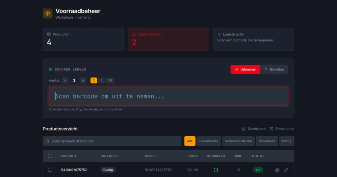Focus the Scan barcode input field
Viewport: 337px width, 177px height.
168,96
